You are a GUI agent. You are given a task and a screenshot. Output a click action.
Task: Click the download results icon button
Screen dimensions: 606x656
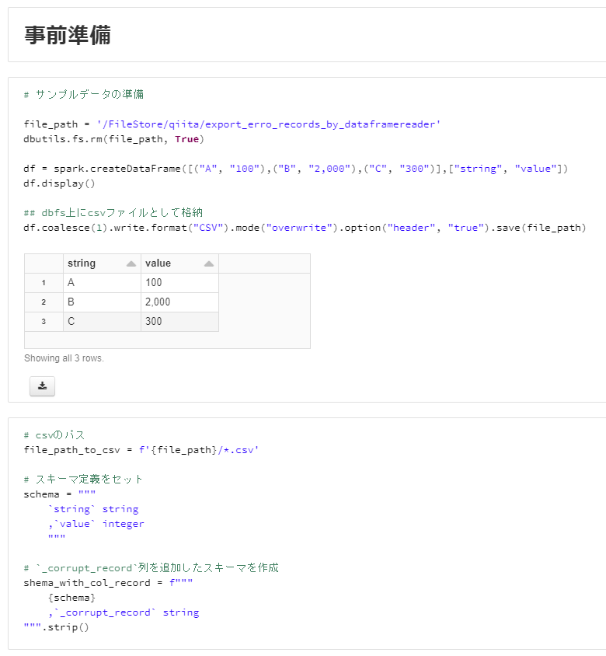point(42,386)
